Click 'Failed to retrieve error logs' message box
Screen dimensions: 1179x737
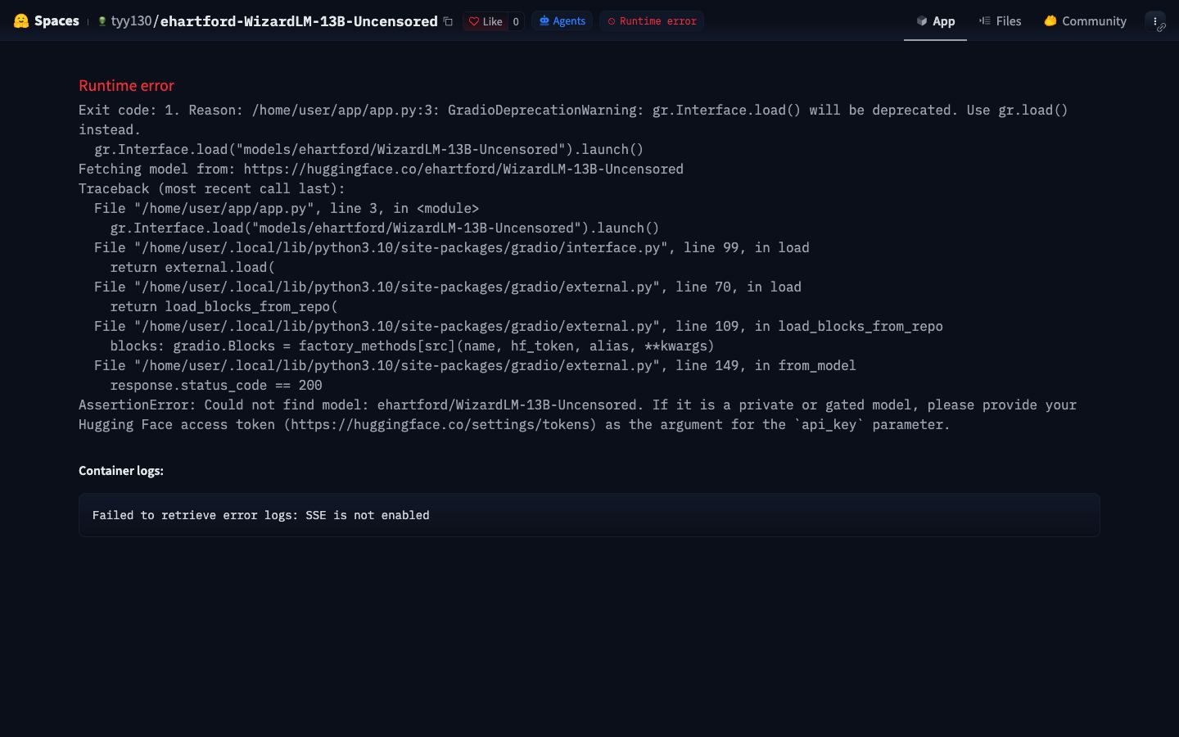[x=589, y=515]
